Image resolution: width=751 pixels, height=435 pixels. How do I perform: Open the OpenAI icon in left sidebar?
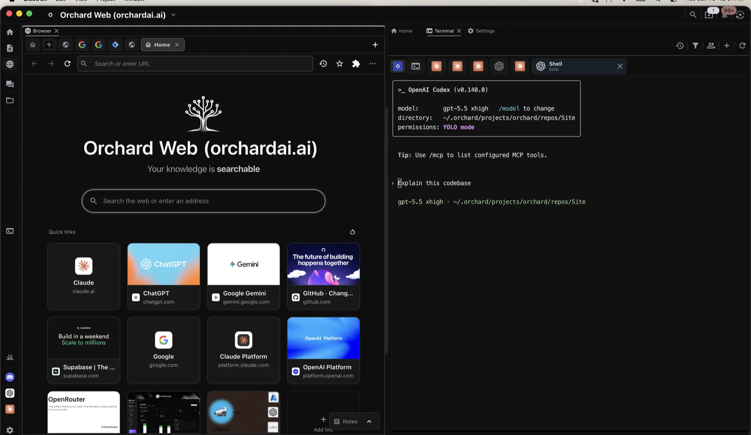pos(10,393)
